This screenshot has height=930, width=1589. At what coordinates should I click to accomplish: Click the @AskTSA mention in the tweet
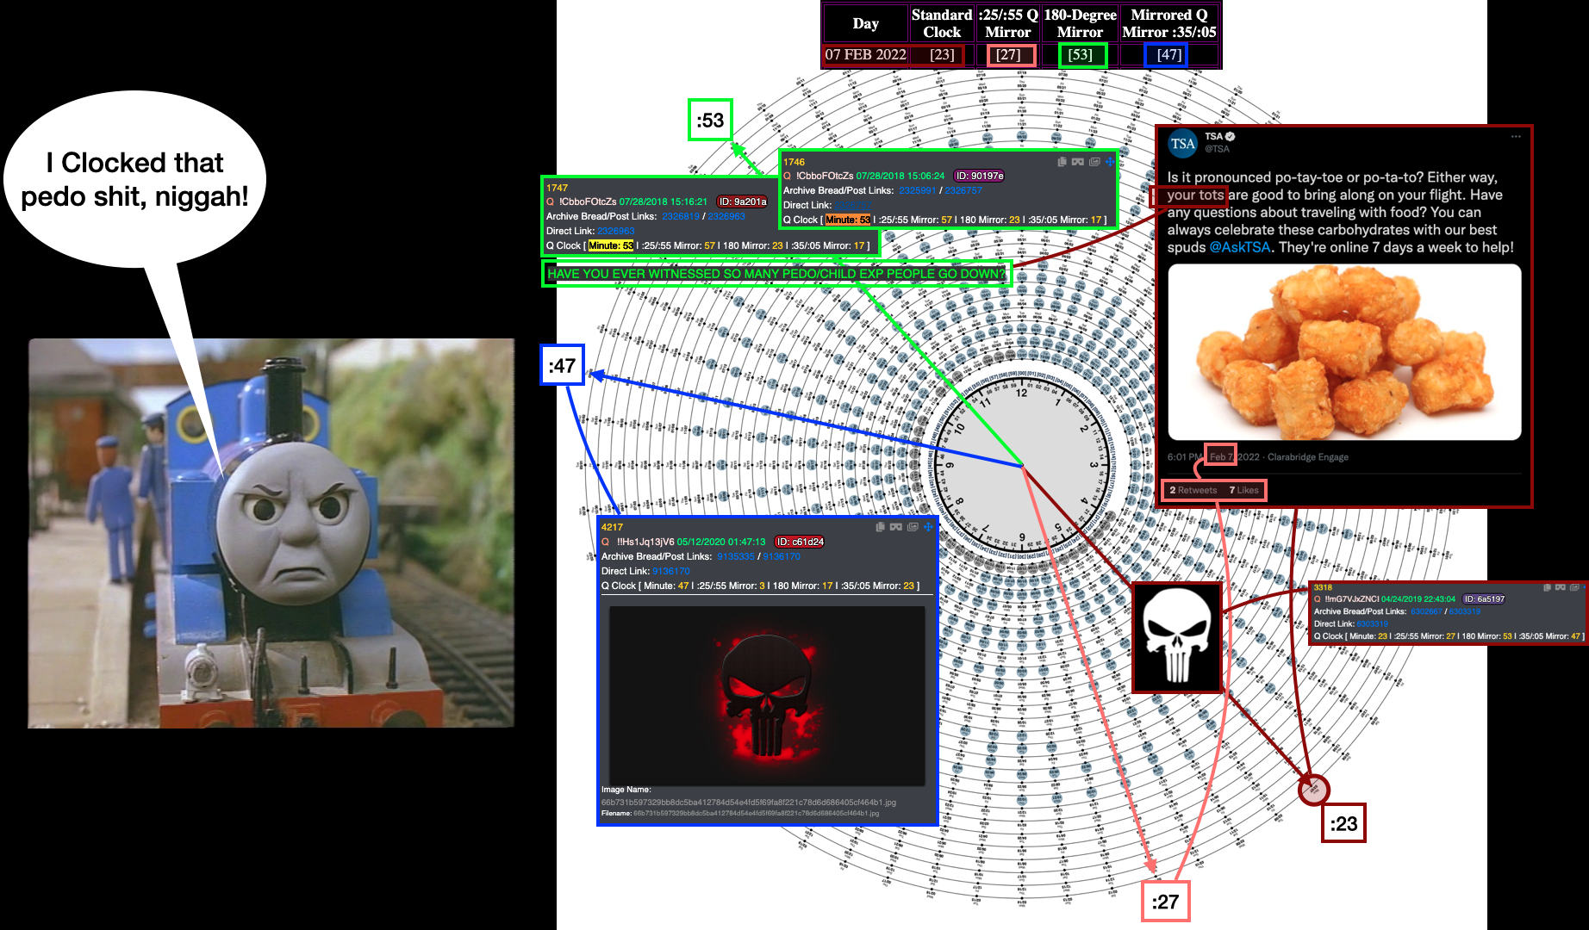(x=1240, y=247)
